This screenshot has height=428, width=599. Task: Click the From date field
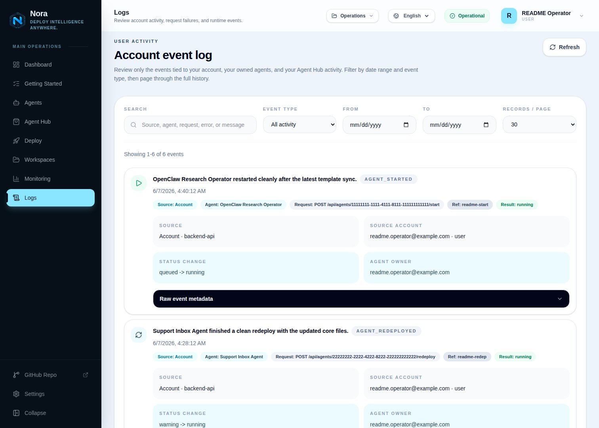click(x=380, y=125)
